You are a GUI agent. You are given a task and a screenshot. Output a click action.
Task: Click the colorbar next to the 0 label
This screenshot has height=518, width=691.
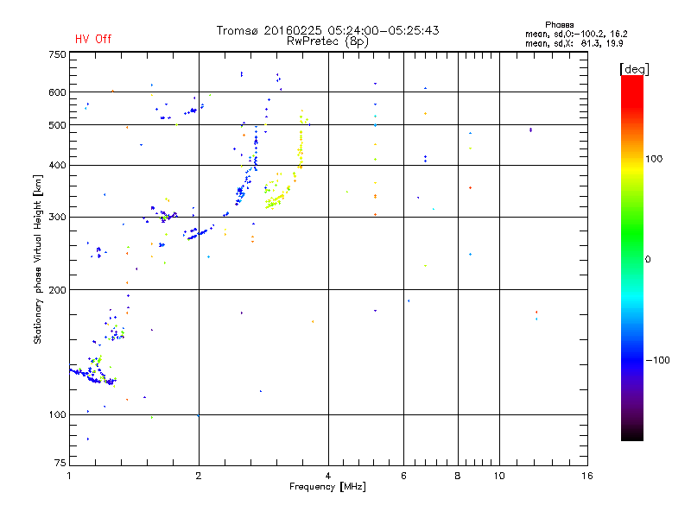click(x=632, y=260)
